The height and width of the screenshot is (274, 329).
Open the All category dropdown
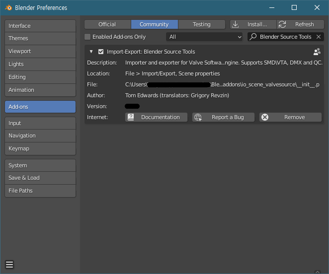pyautogui.click(x=204, y=37)
